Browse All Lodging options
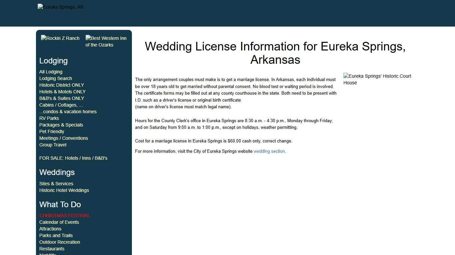The image size is (455, 255). [x=51, y=72]
